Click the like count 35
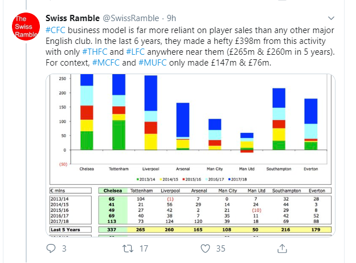This screenshot has height=263, width=356. pyautogui.click(x=220, y=248)
